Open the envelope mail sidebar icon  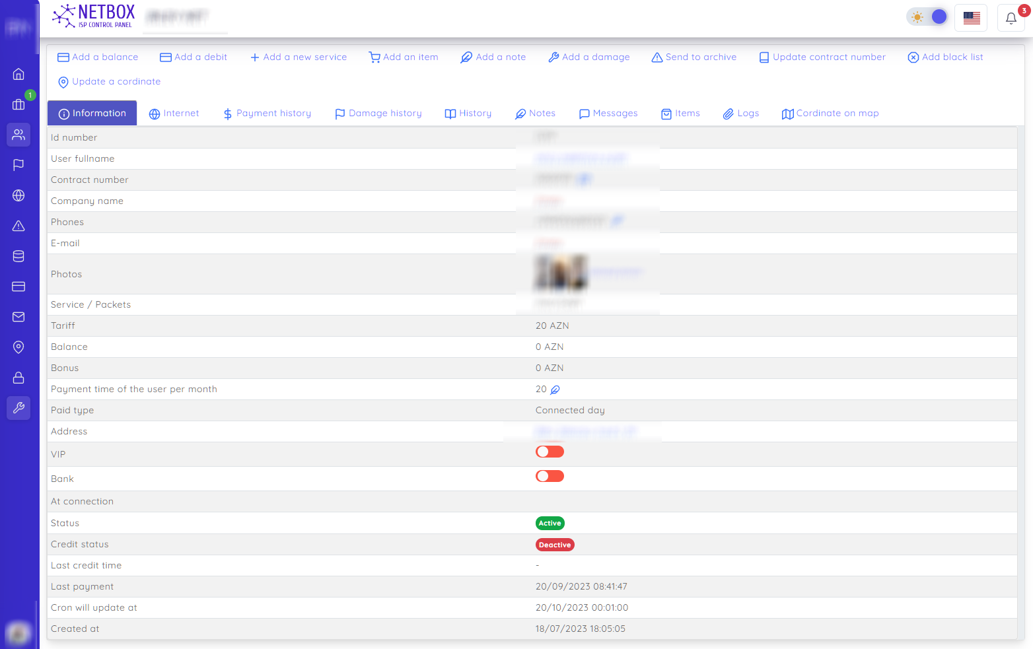point(18,317)
